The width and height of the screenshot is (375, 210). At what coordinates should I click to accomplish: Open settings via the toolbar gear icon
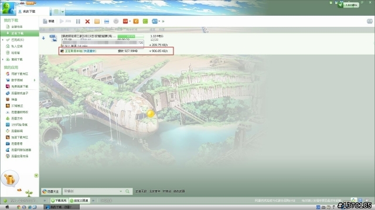116,22
